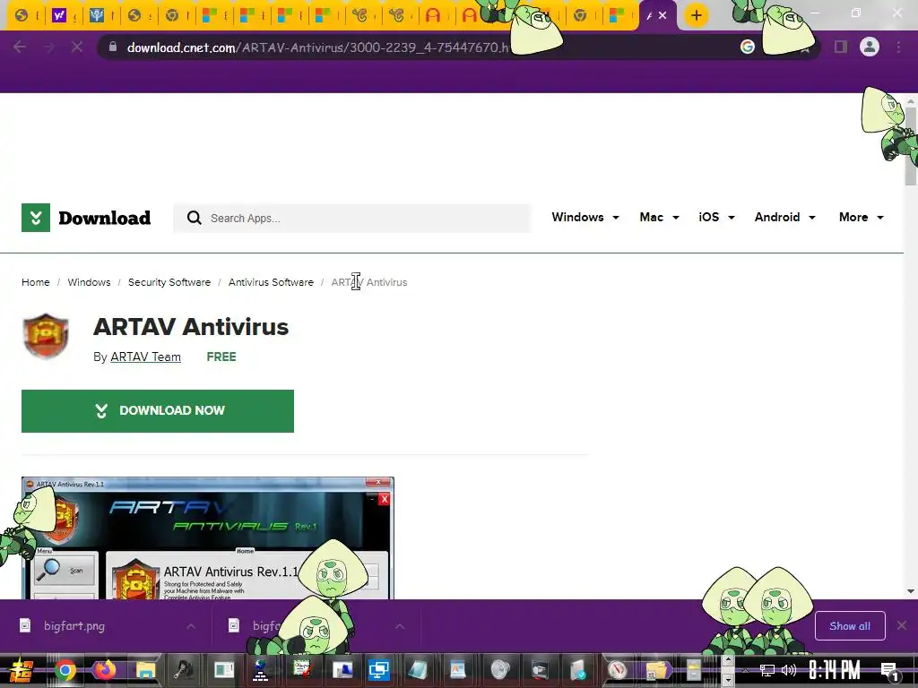Screen dimensions: 918x688
Task: Click the bigfart.png file icon
Action: 25,625
